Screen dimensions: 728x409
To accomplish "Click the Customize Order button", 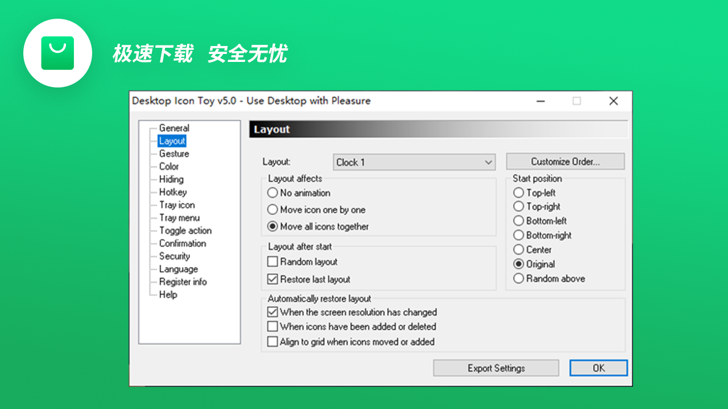I will [565, 161].
